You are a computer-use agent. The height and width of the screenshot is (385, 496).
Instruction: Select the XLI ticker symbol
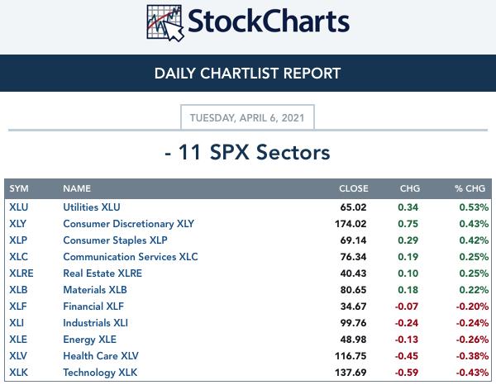pos(17,323)
